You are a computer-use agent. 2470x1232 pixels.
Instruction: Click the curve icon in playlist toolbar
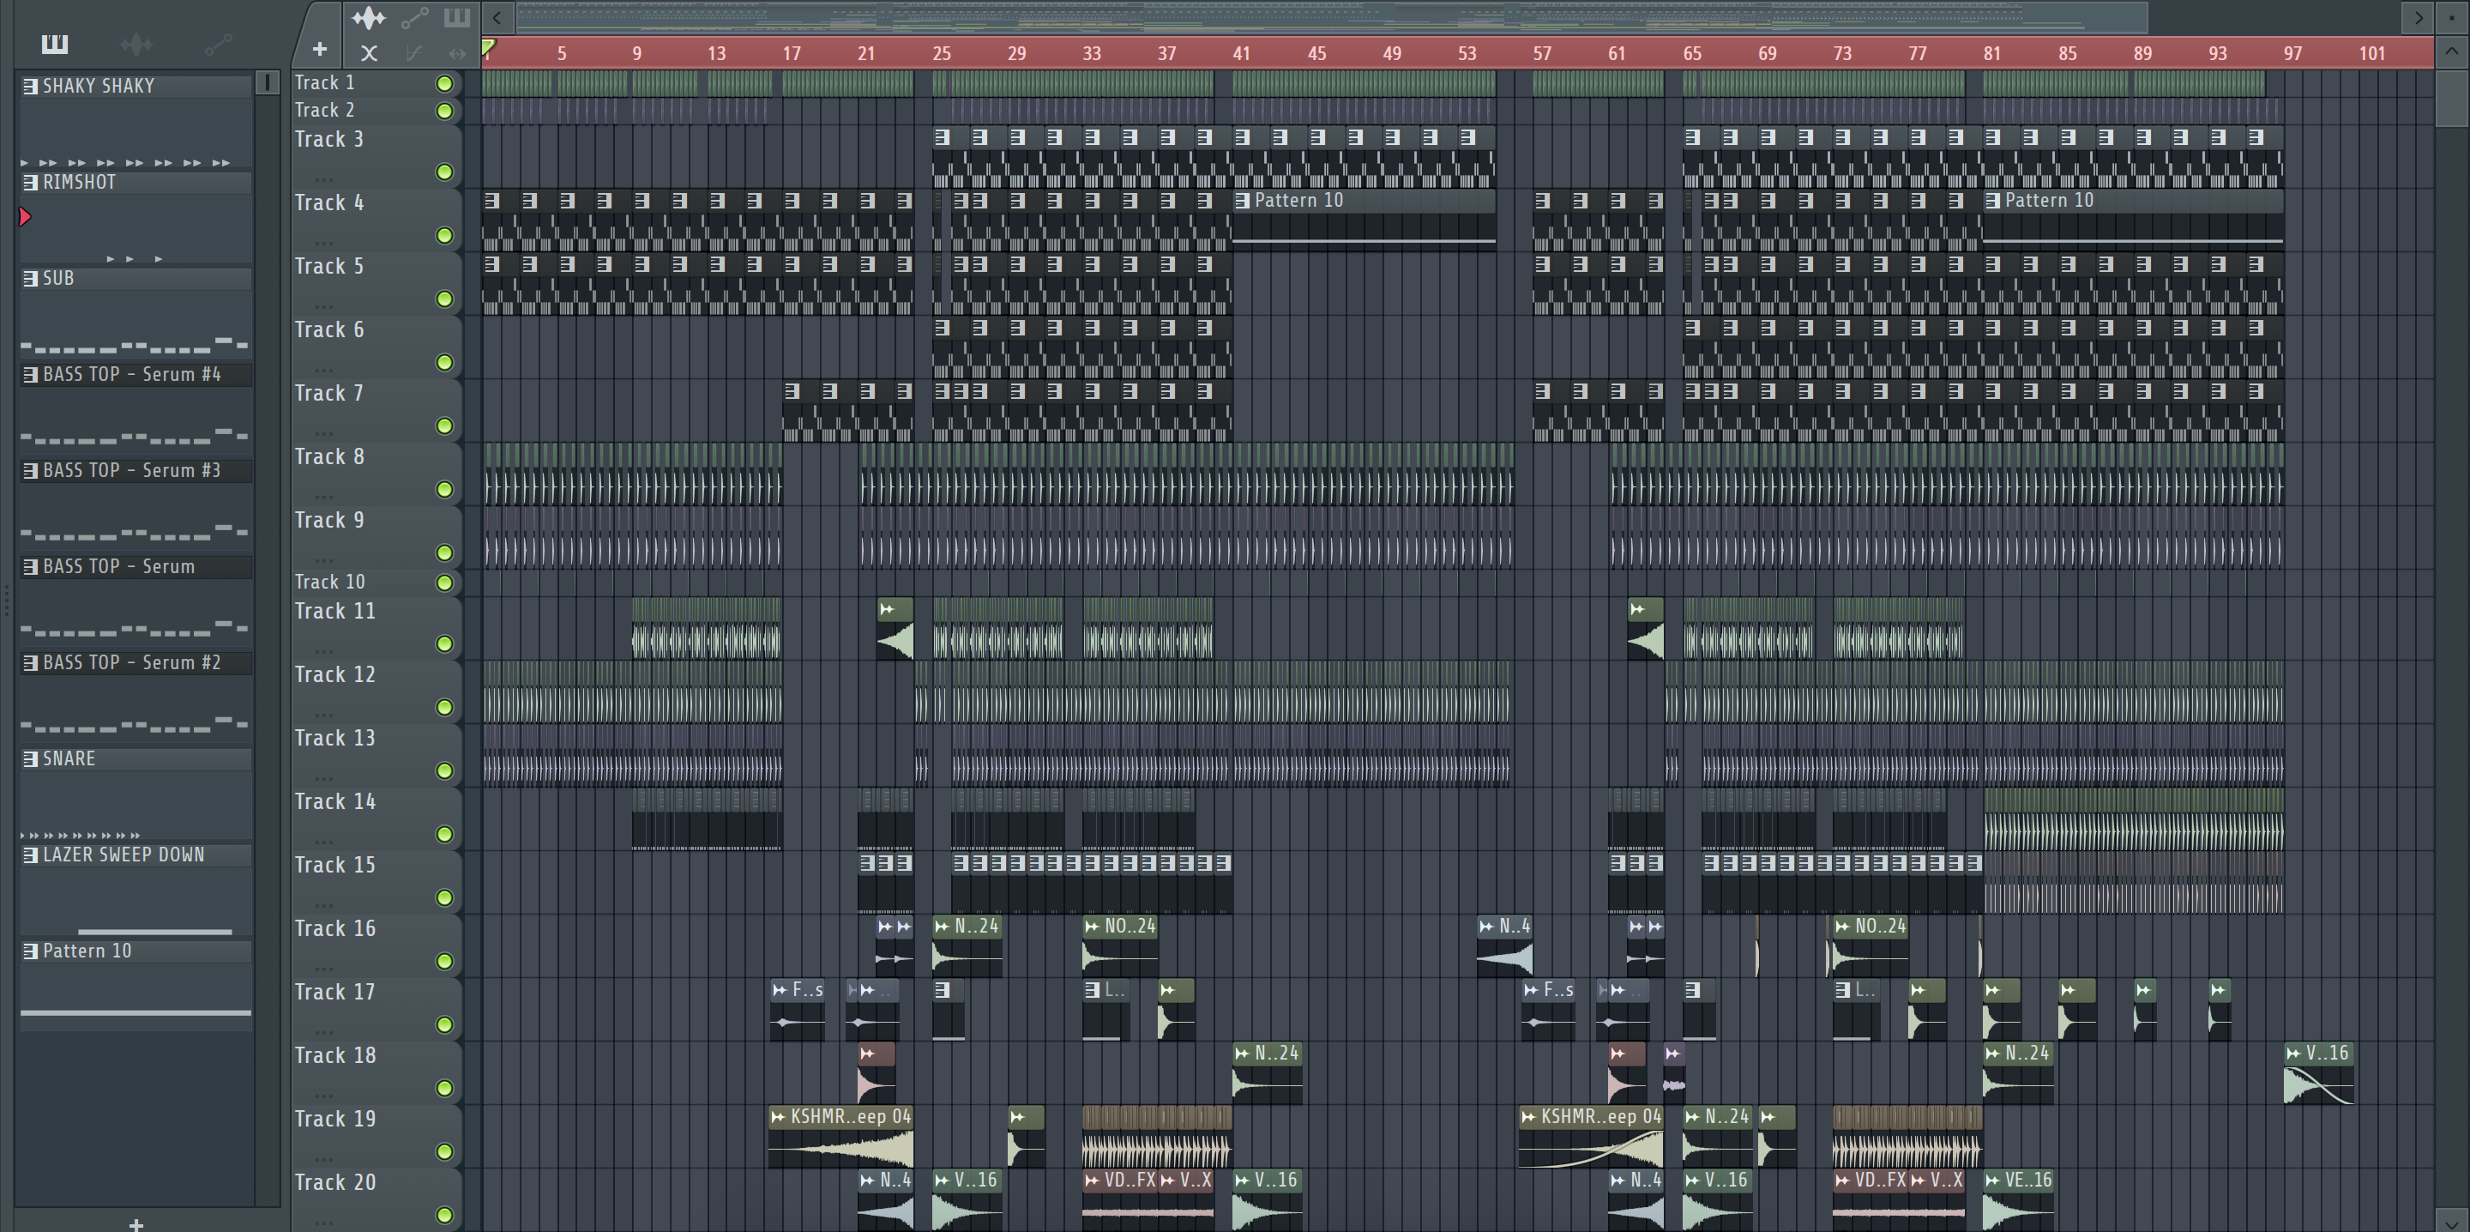coord(413,54)
